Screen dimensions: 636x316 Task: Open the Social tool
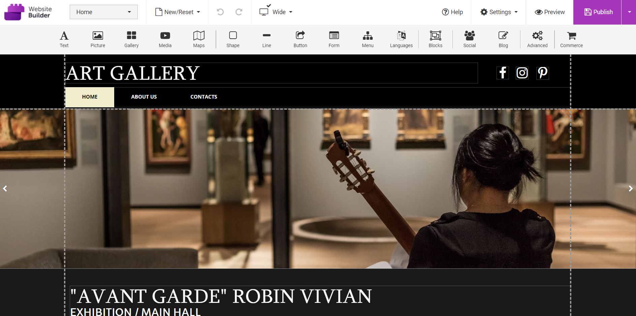[x=469, y=39]
